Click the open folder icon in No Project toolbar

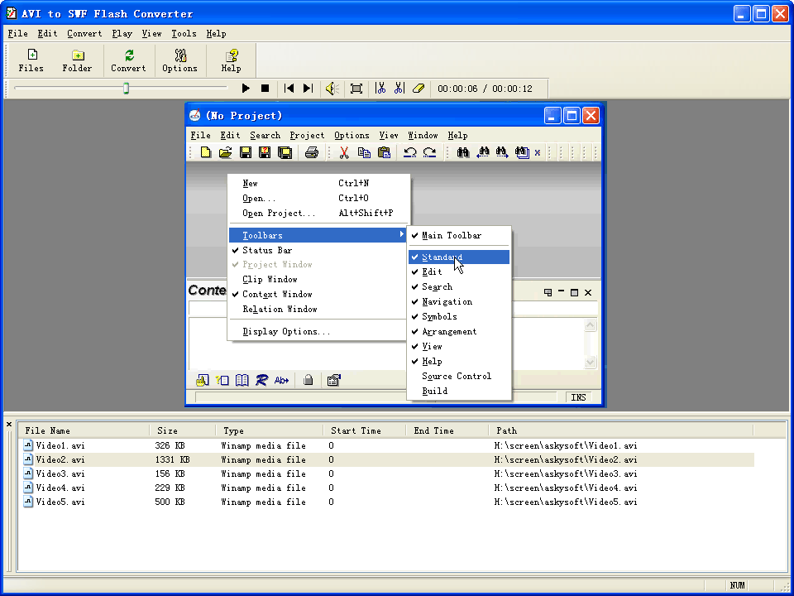[x=225, y=152]
